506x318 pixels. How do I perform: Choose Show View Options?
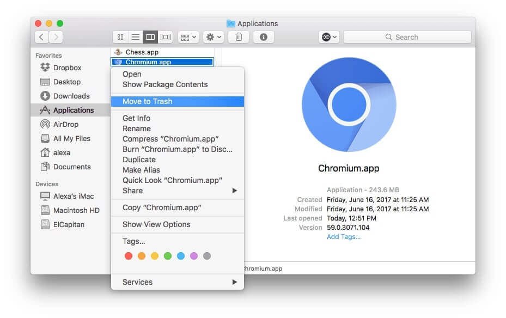(x=178, y=224)
